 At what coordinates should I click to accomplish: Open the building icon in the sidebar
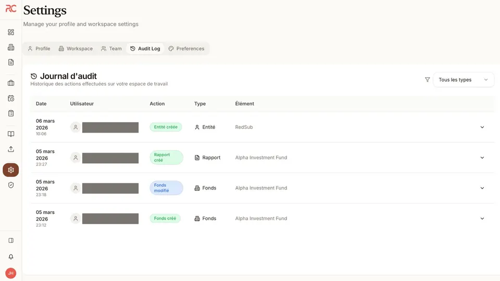11,47
